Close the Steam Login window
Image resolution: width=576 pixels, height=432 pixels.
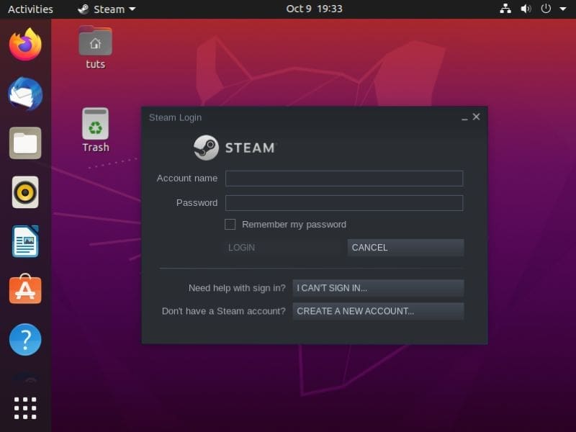click(x=477, y=117)
